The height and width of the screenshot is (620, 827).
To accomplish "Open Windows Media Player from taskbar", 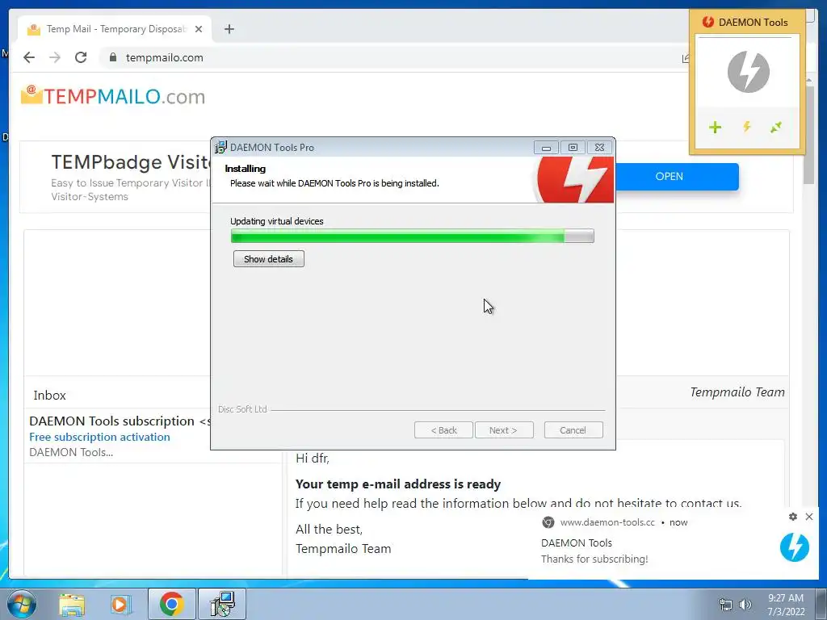I will click(120, 604).
